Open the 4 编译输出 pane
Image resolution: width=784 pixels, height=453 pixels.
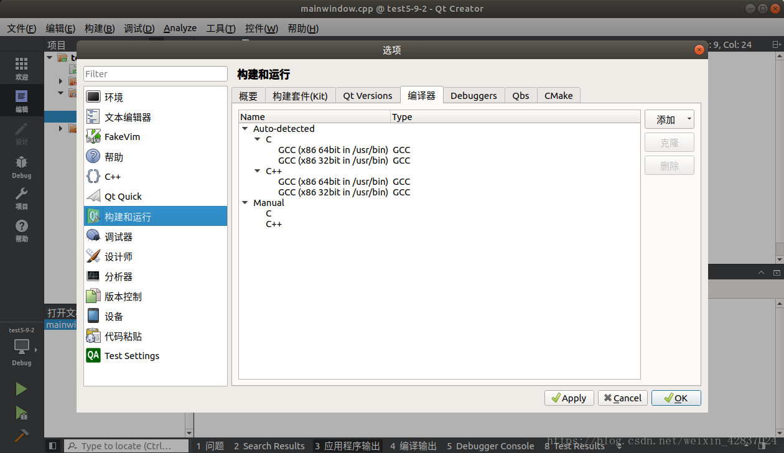[414, 446]
